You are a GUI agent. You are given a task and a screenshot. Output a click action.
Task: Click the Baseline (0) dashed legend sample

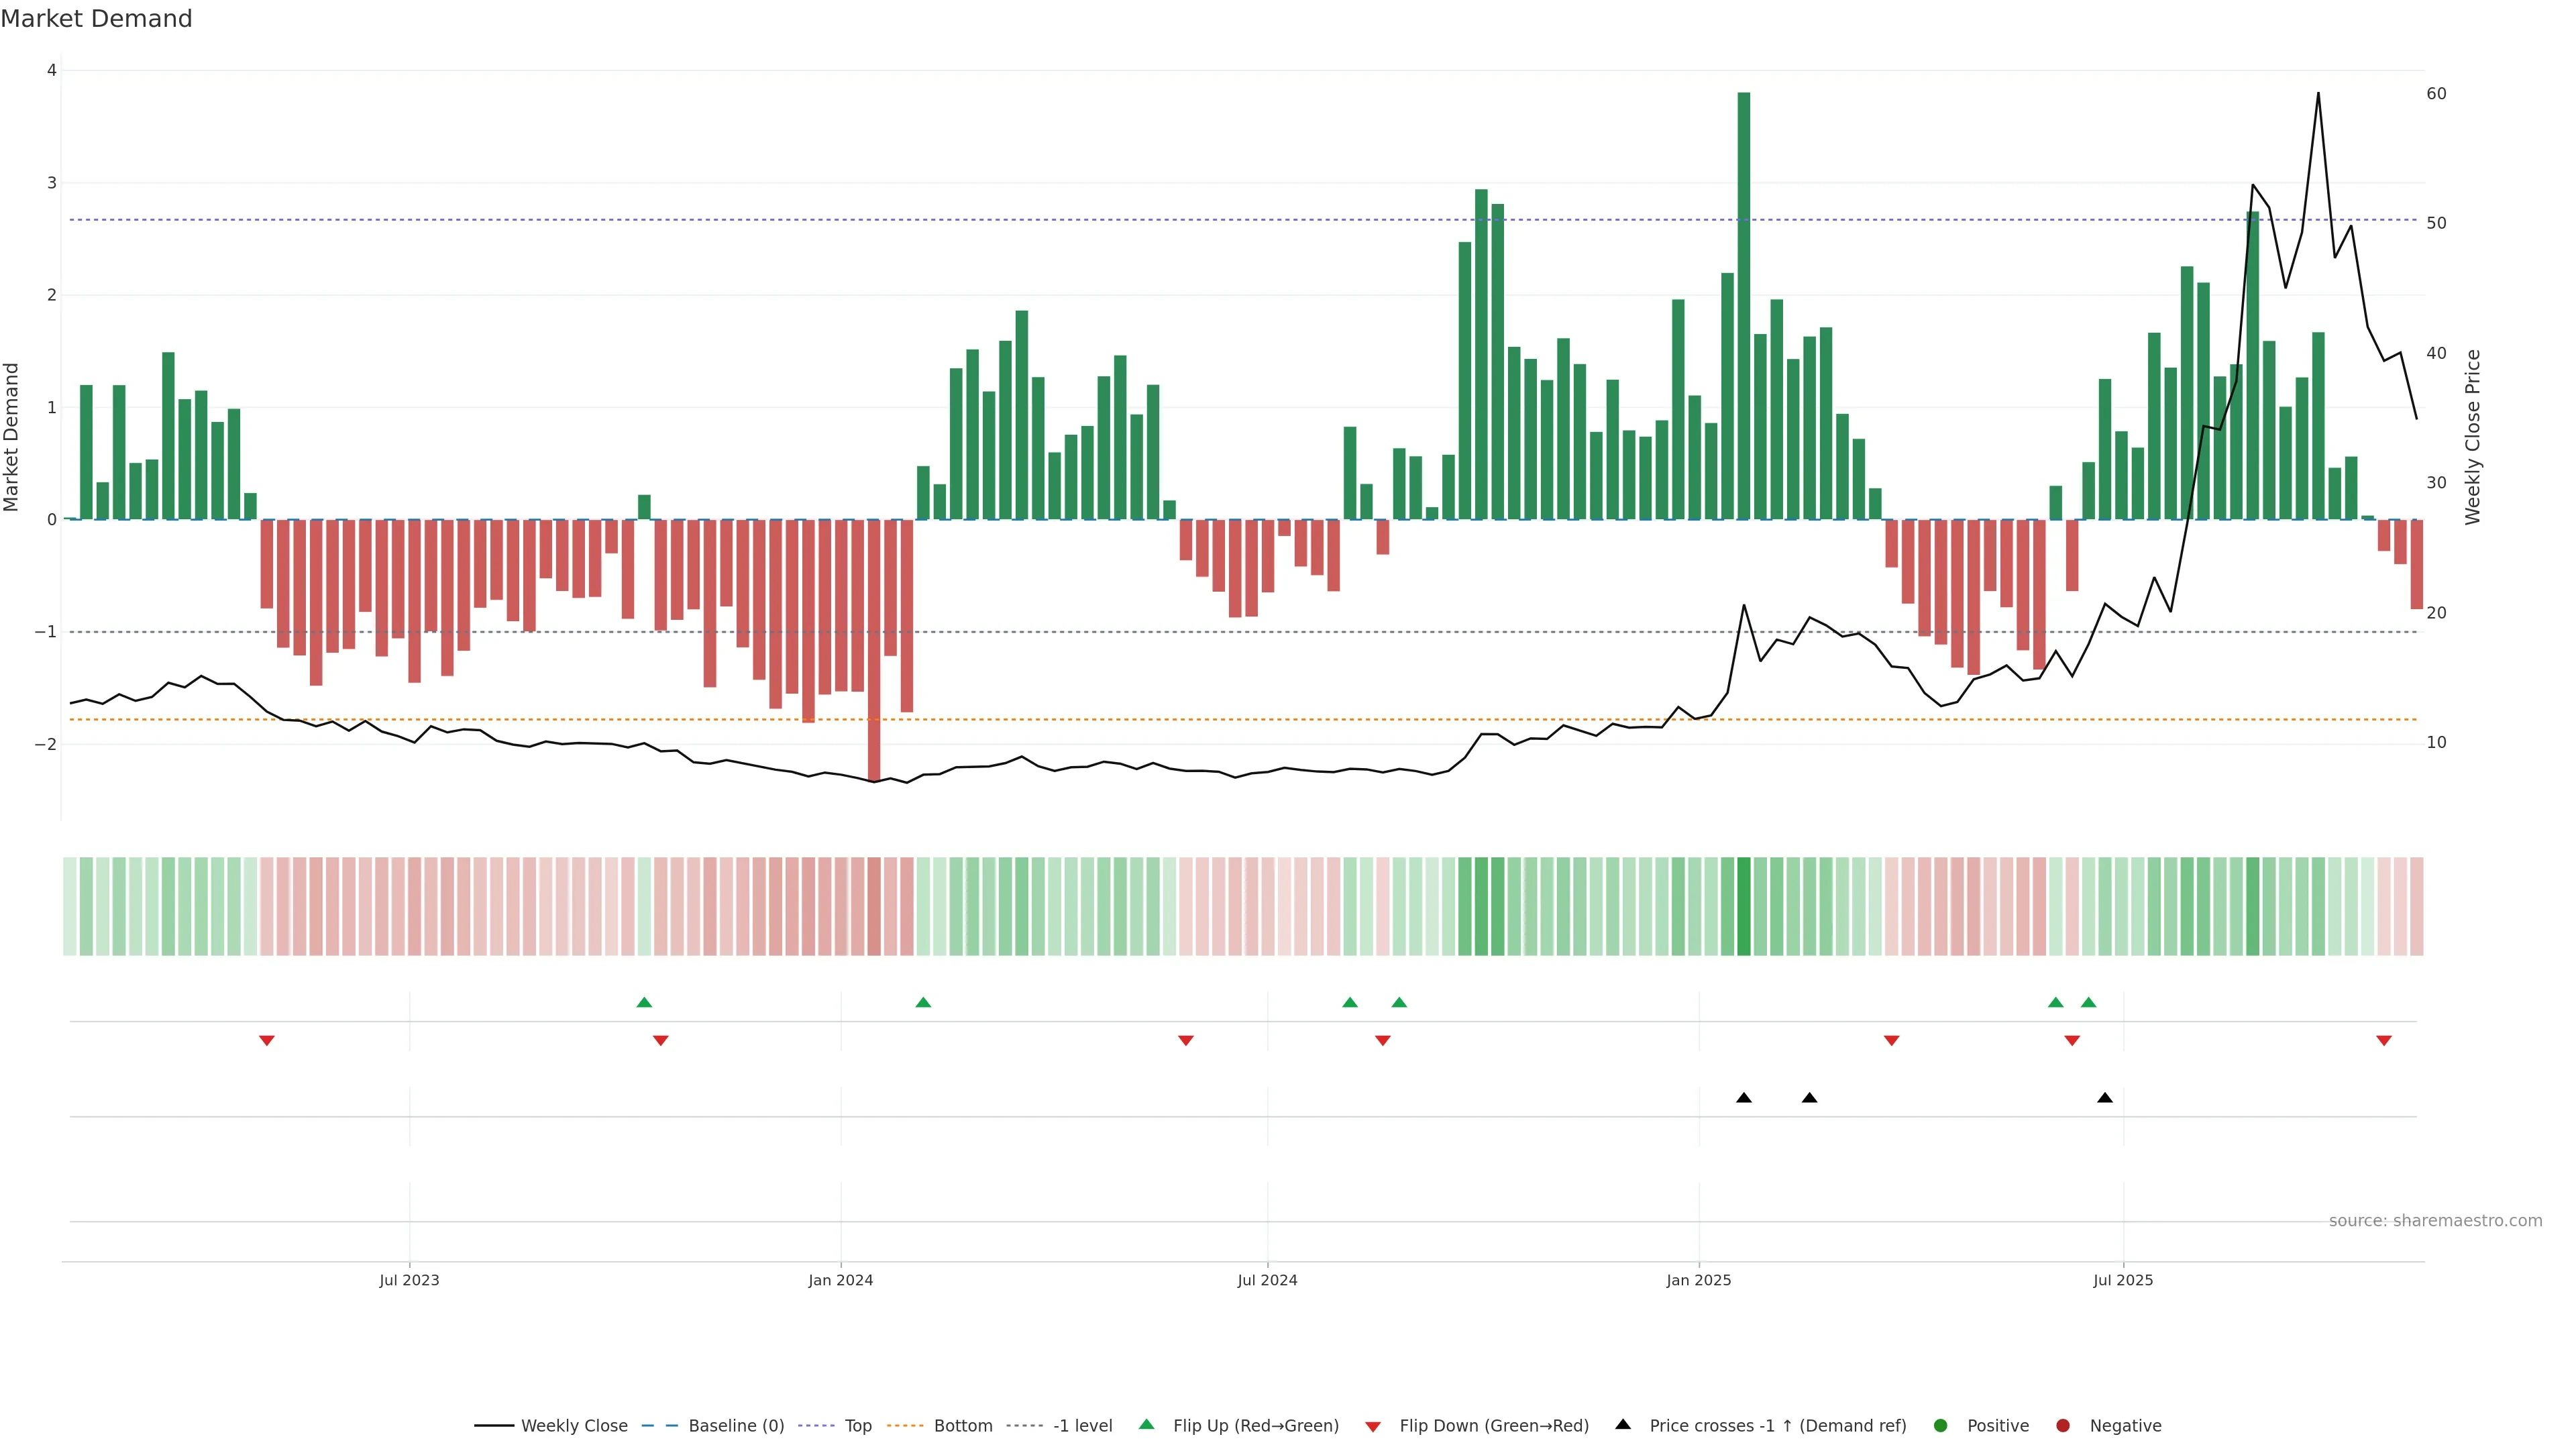pyautogui.click(x=660, y=1425)
